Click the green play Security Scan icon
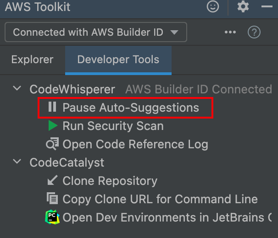The height and width of the screenshot is (238, 278). point(53,125)
